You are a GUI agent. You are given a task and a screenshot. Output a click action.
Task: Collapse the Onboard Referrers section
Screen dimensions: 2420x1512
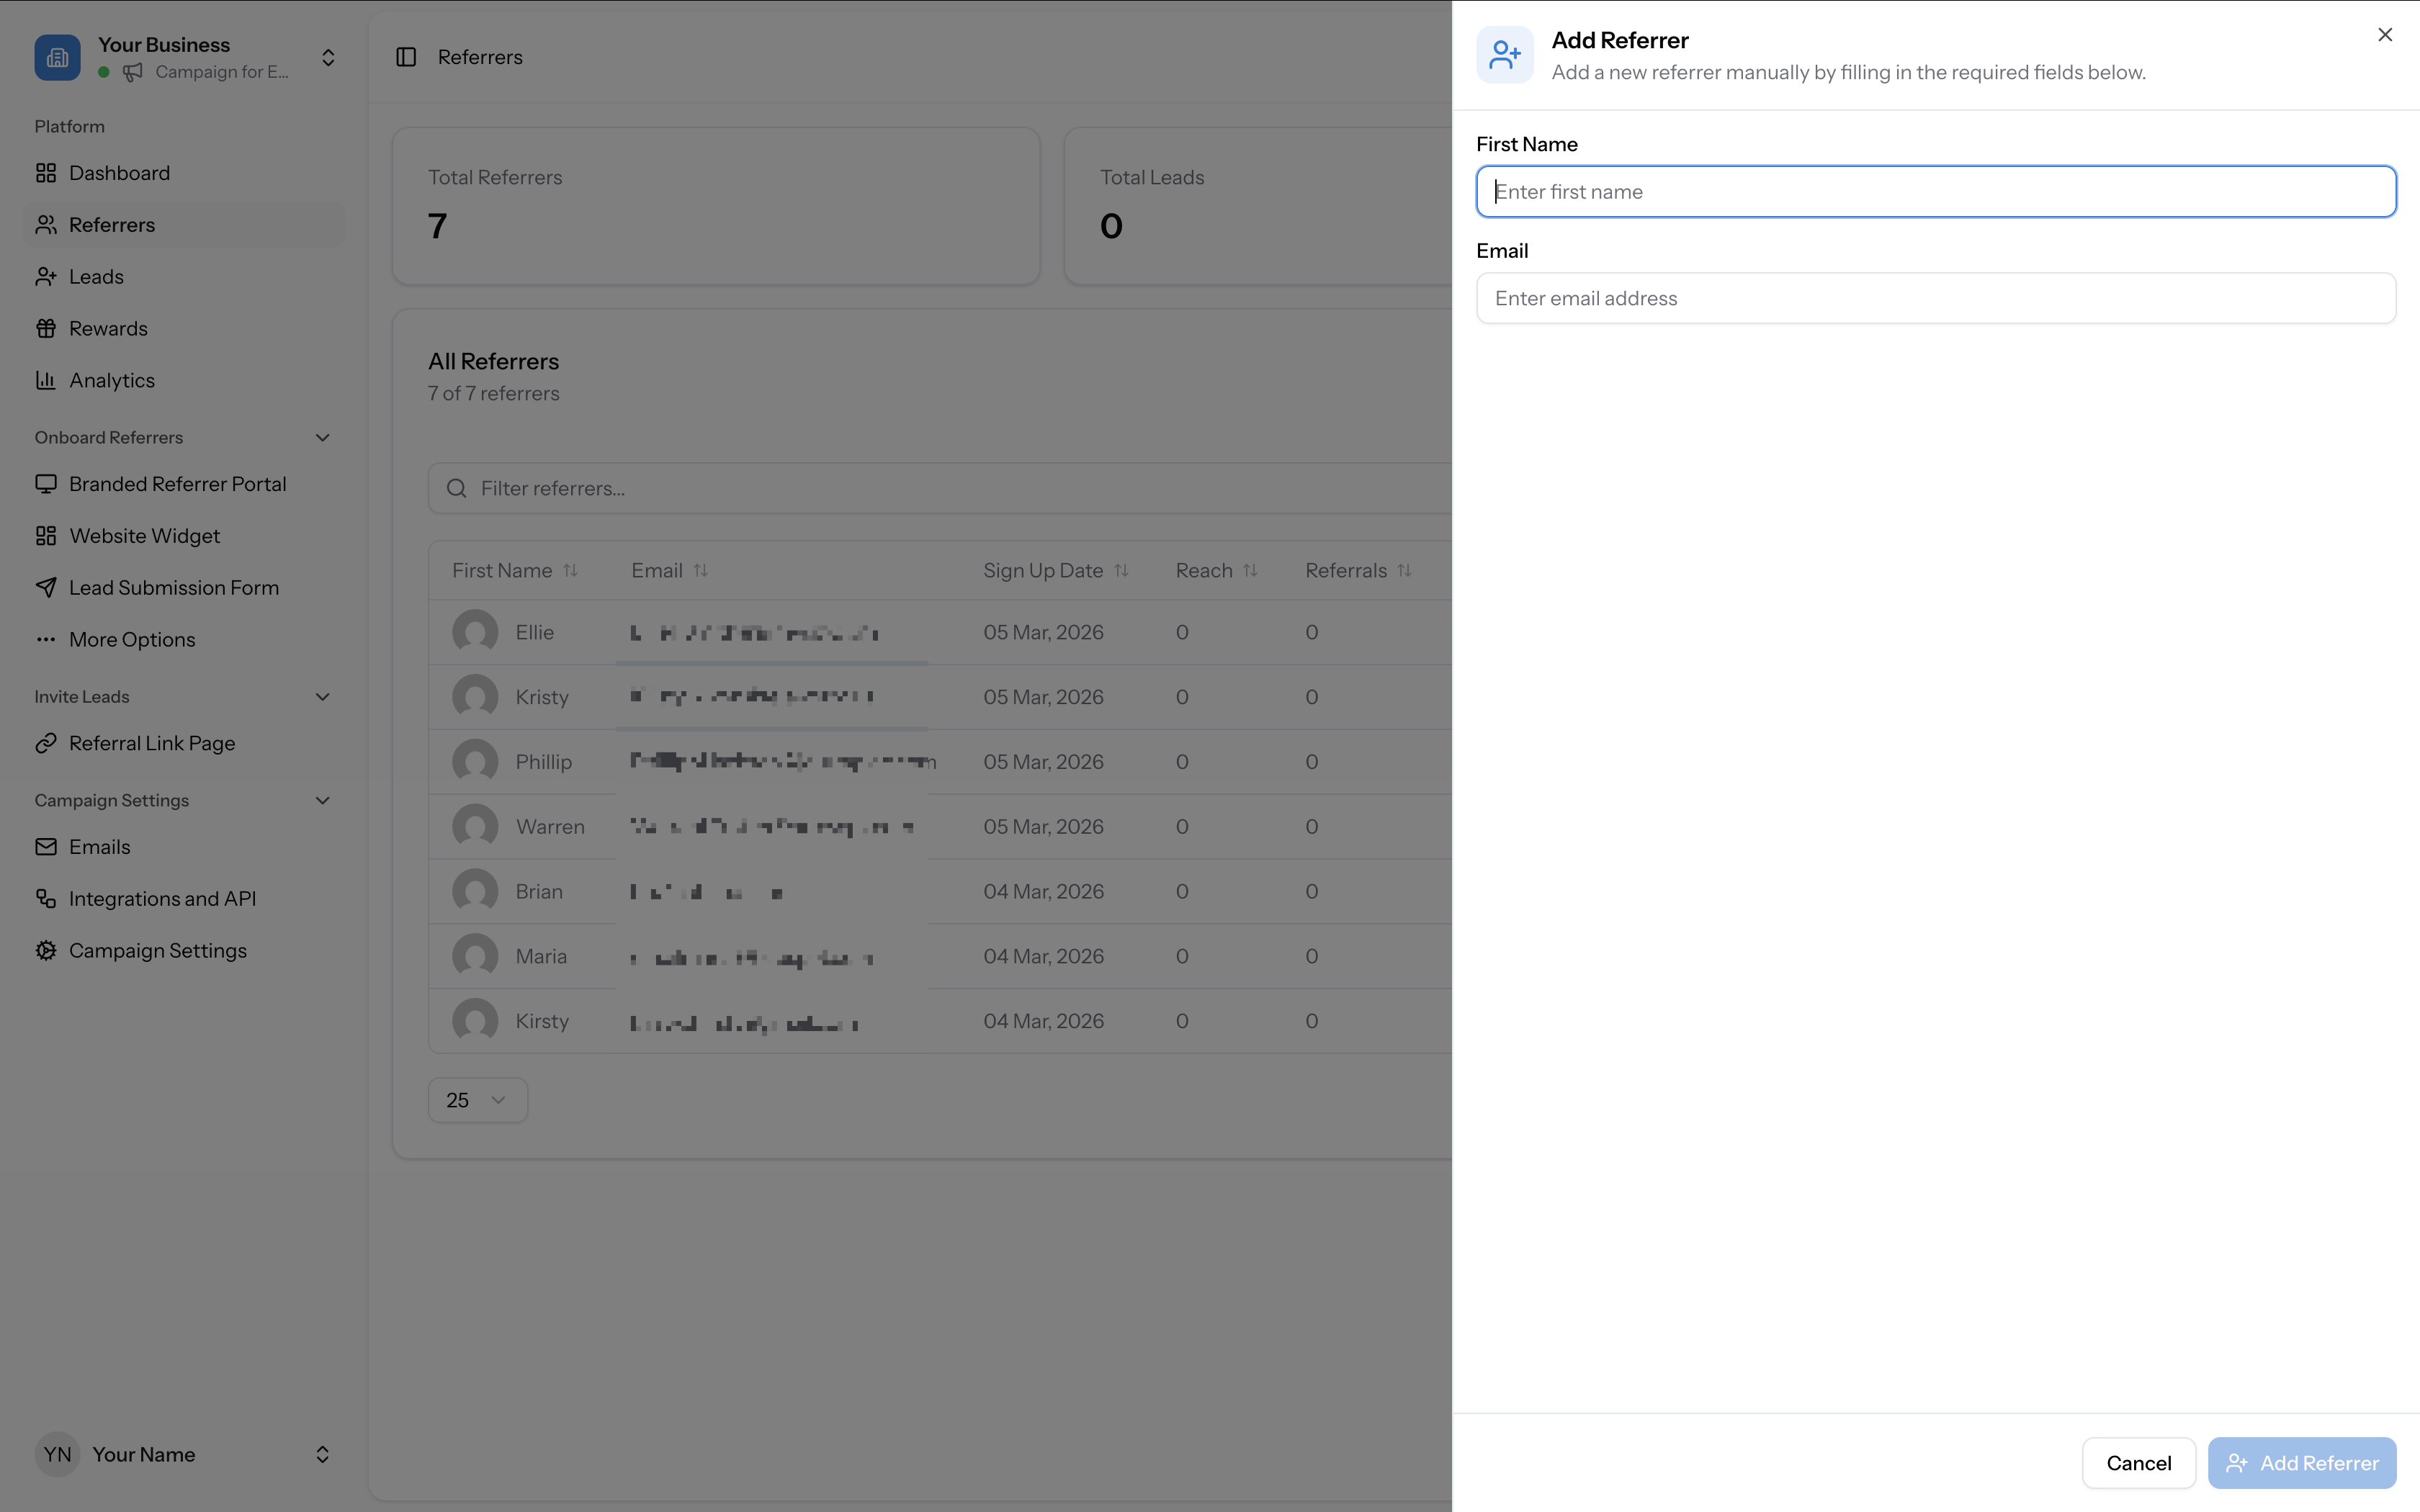click(321, 437)
